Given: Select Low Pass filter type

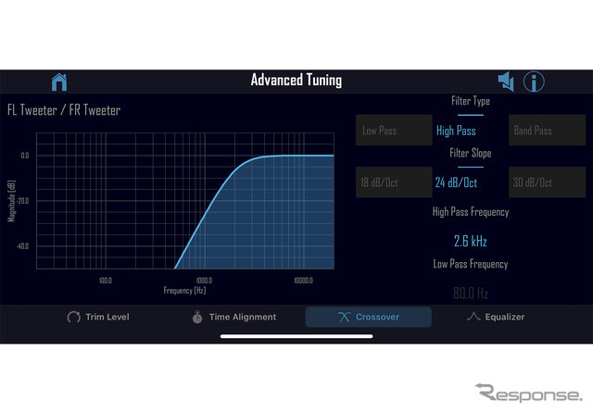Looking at the screenshot, I should click(x=394, y=131).
